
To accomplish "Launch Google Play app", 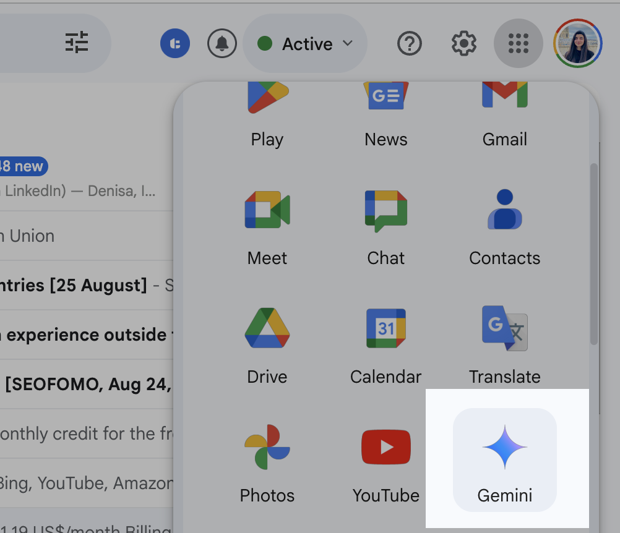I will pyautogui.click(x=267, y=115).
